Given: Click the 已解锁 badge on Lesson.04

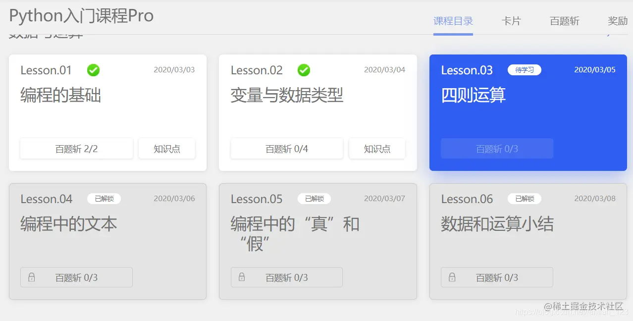Looking at the screenshot, I should pyautogui.click(x=104, y=199).
